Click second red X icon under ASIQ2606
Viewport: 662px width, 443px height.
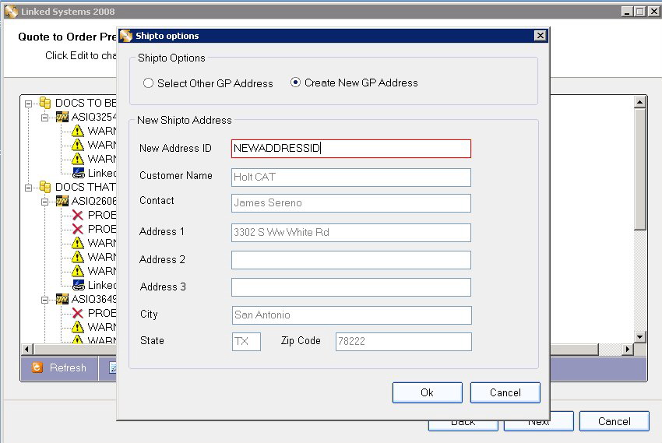[78, 229]
